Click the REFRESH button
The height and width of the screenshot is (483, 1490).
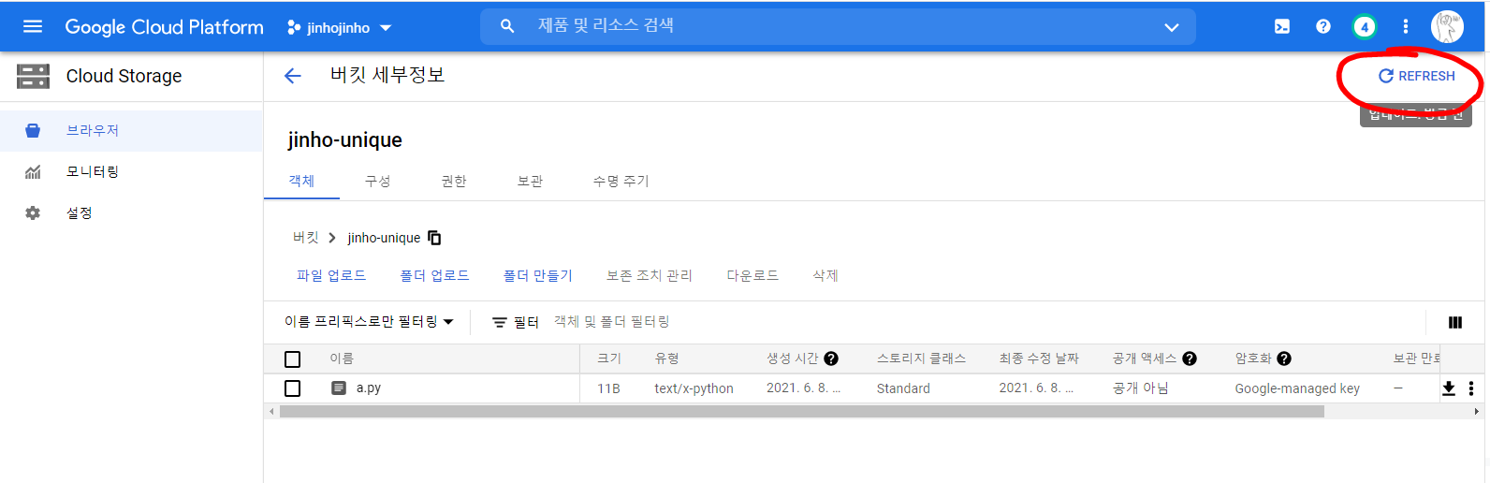pyautogui.click(x=1416, y=76)
